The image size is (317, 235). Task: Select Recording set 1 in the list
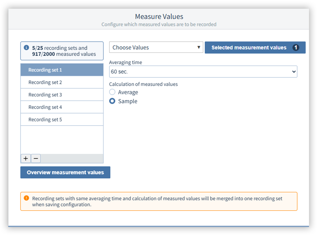click(x=62, y=70)
